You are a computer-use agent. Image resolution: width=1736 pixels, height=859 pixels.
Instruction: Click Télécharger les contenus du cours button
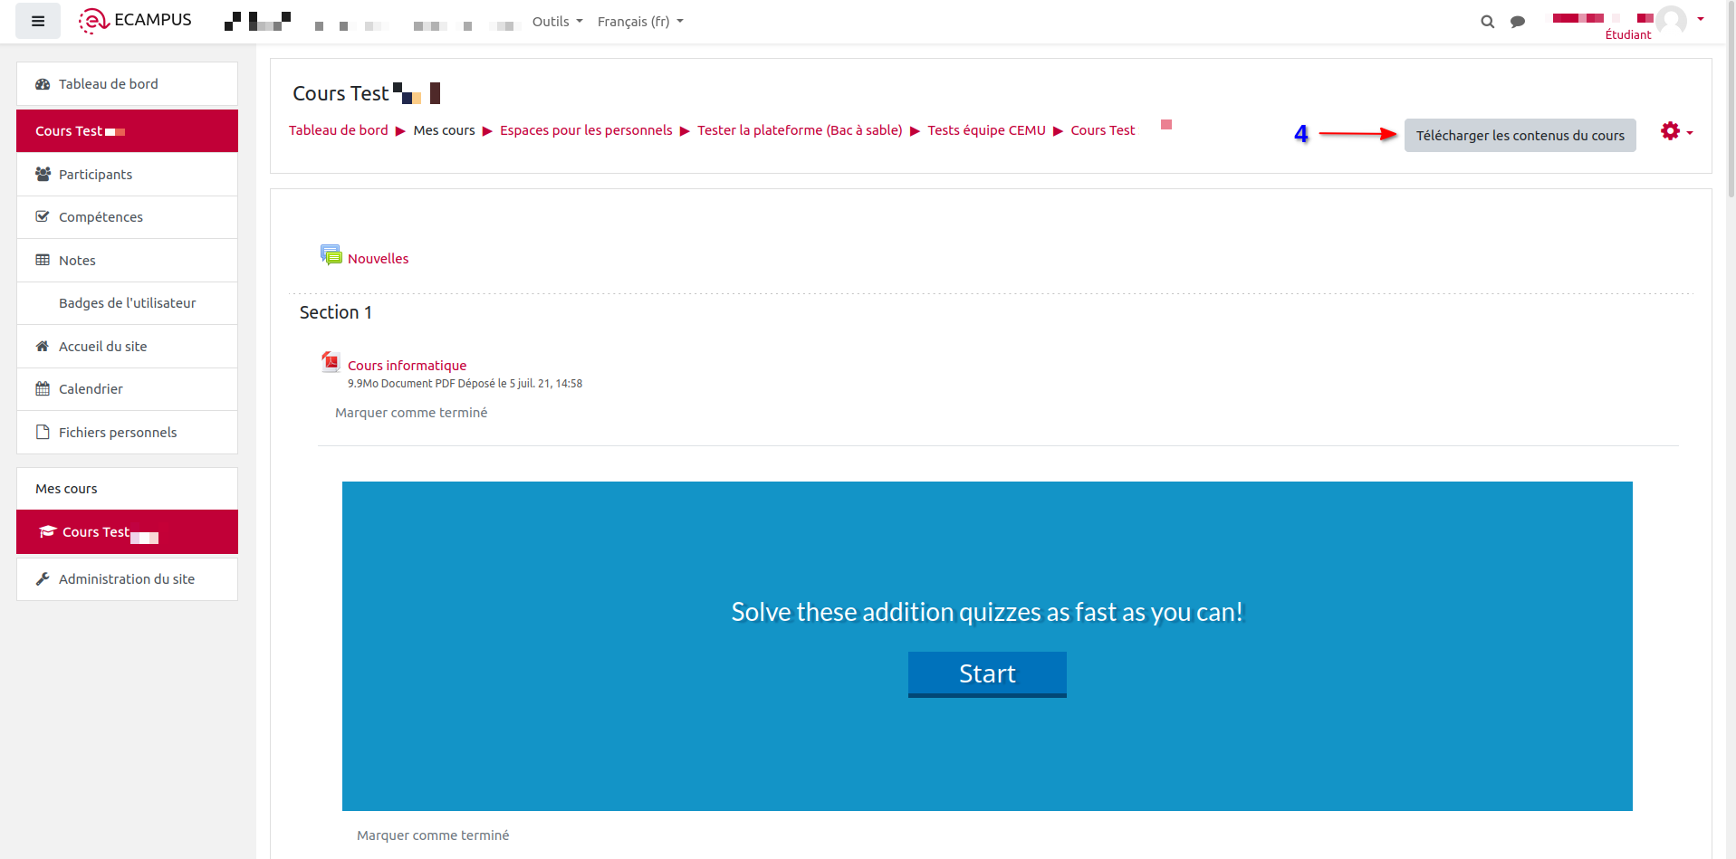point(1520,136)
